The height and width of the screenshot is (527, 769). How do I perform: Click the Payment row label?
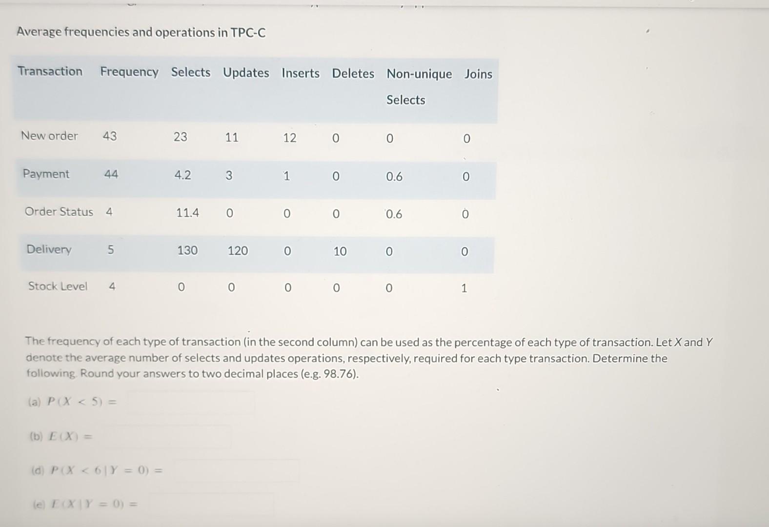point(46,174)
